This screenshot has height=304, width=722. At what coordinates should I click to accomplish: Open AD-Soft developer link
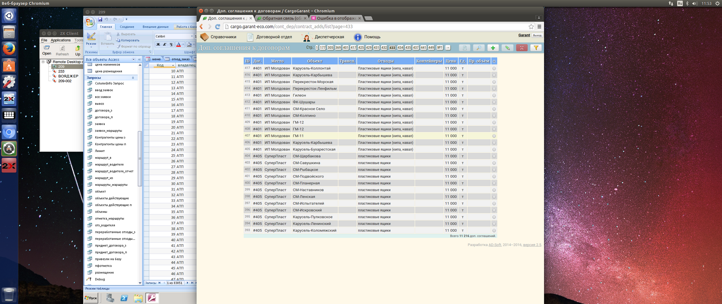(495, 245)
